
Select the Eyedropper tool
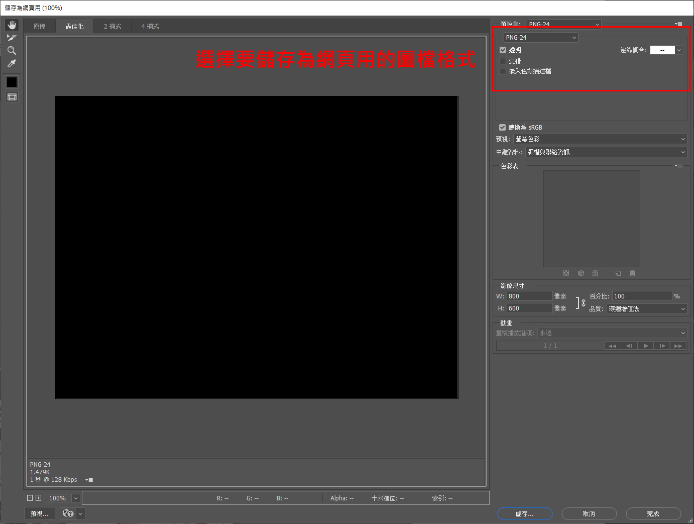[12, 64]
